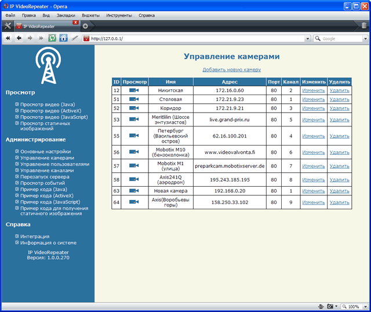The width and height of the screenshot is (371, 312).
Task: Click Добавить новую камеру link
Action: pyautogui.click(x=232, y=70)
